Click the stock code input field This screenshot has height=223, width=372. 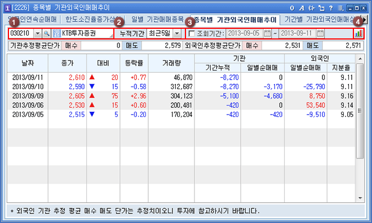(21, 33)
